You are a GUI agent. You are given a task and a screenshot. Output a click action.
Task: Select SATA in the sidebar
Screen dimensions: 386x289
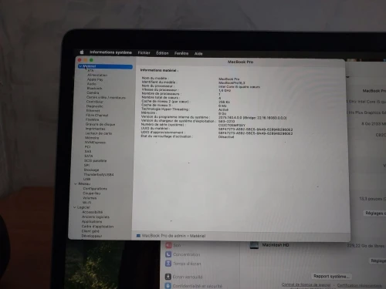[x=89, y=156]
